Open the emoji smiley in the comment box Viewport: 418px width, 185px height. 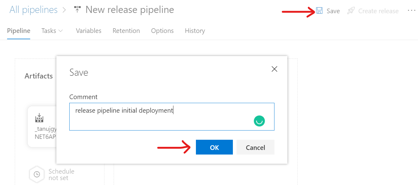point(259,121)
